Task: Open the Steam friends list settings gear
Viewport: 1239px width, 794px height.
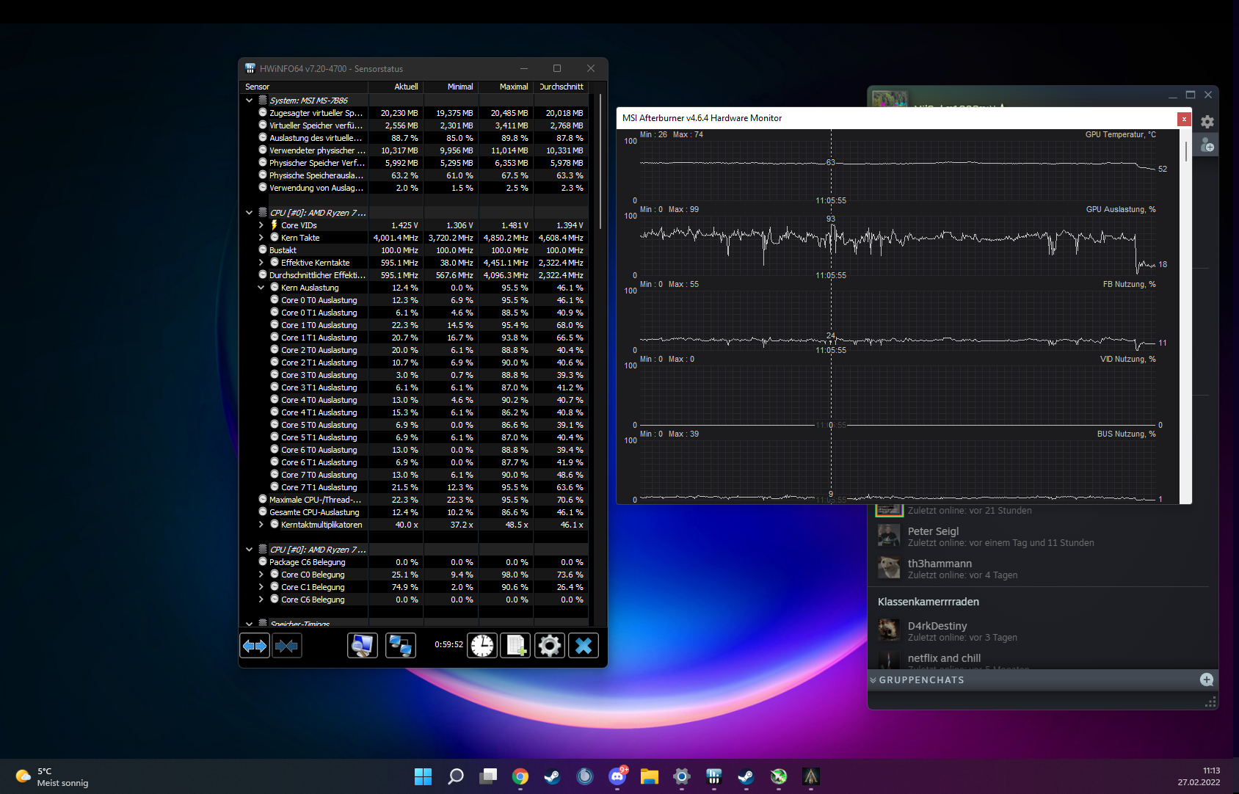Action: 1207,122
